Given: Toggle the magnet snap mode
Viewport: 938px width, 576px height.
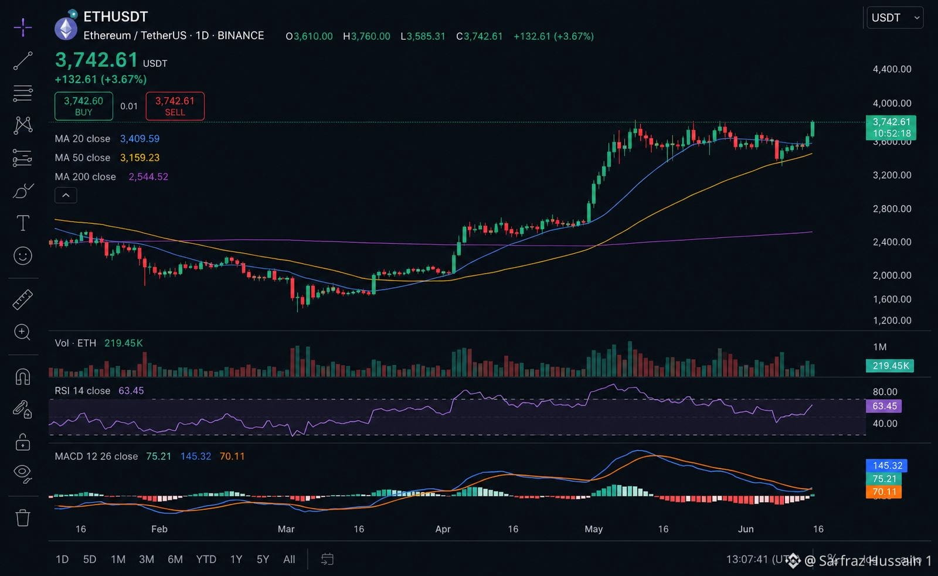Looking at the screenshot, I should click(x=23, y=376).
